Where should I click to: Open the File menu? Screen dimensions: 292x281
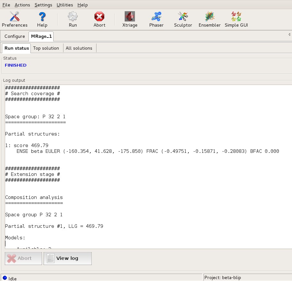tap(6, 5)
